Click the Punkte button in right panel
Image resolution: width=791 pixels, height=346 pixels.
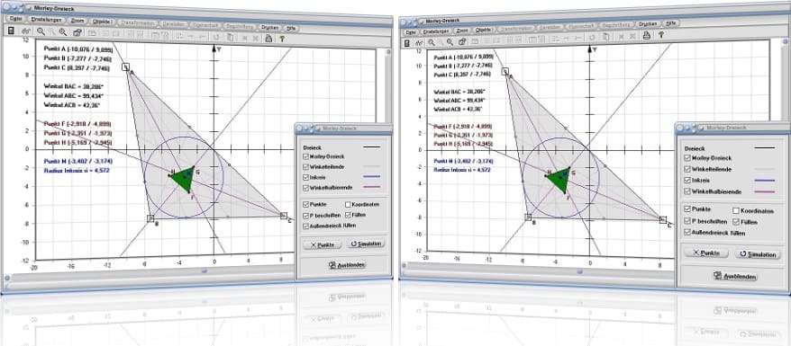(x=705, y=253)
